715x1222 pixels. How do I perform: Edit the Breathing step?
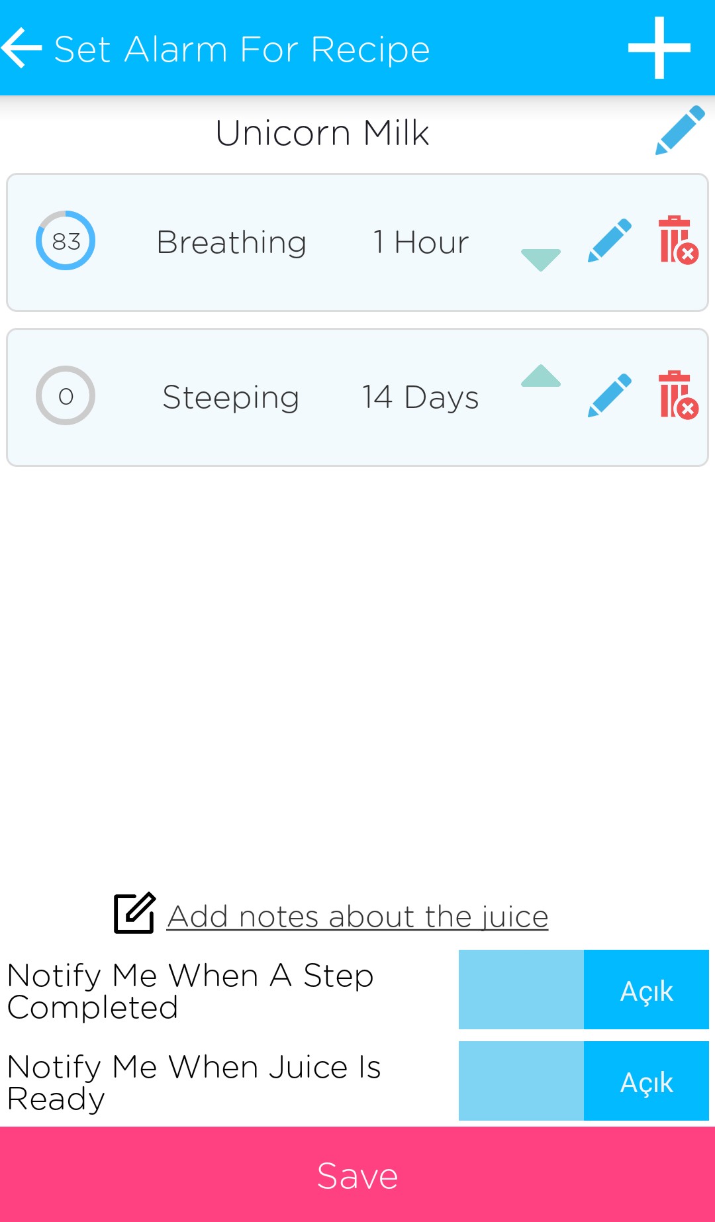coord(610,240)
